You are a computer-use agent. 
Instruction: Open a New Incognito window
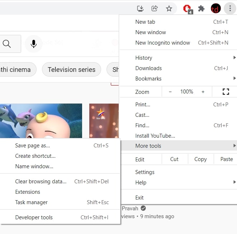[178, 43]
